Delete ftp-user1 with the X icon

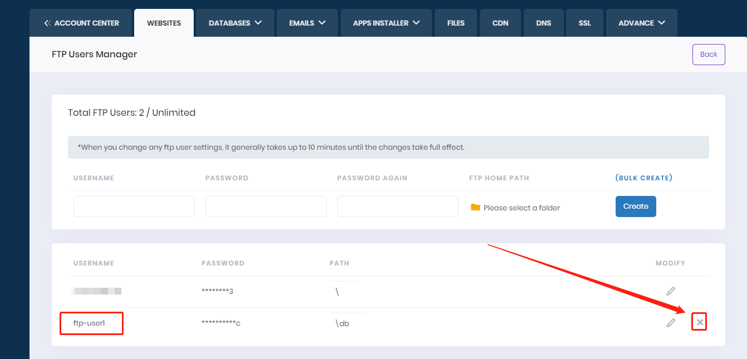point(700,322)
